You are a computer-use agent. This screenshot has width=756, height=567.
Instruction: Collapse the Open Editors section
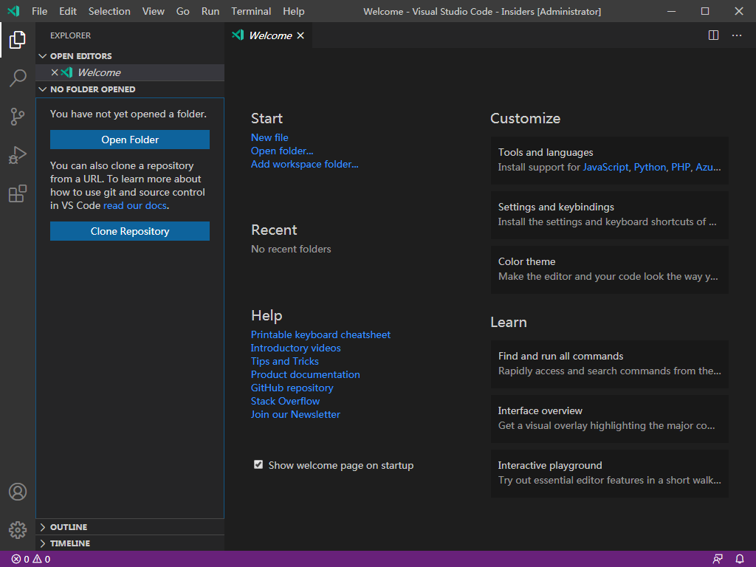coord(42,56)
